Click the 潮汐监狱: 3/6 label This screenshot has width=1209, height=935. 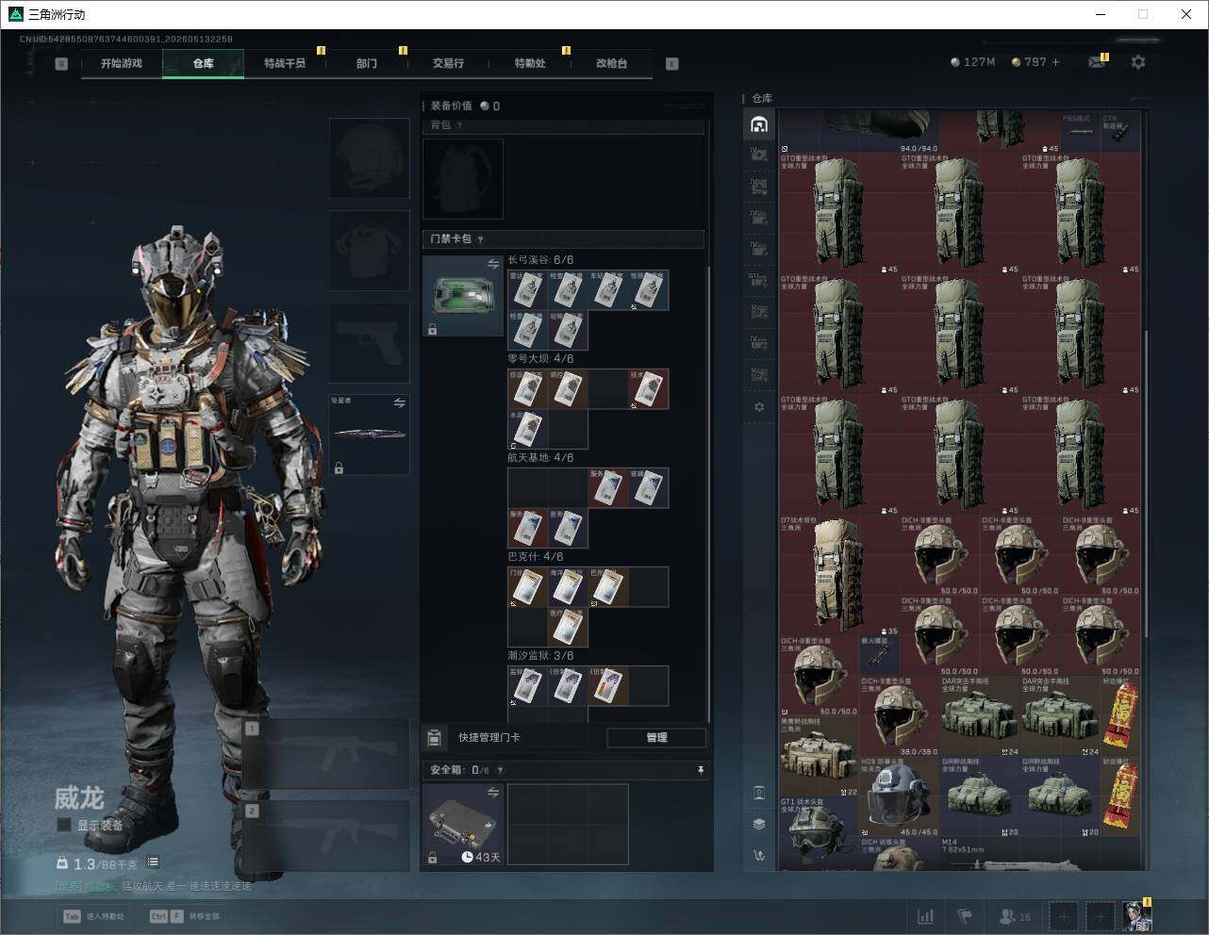tap(540, 656)
